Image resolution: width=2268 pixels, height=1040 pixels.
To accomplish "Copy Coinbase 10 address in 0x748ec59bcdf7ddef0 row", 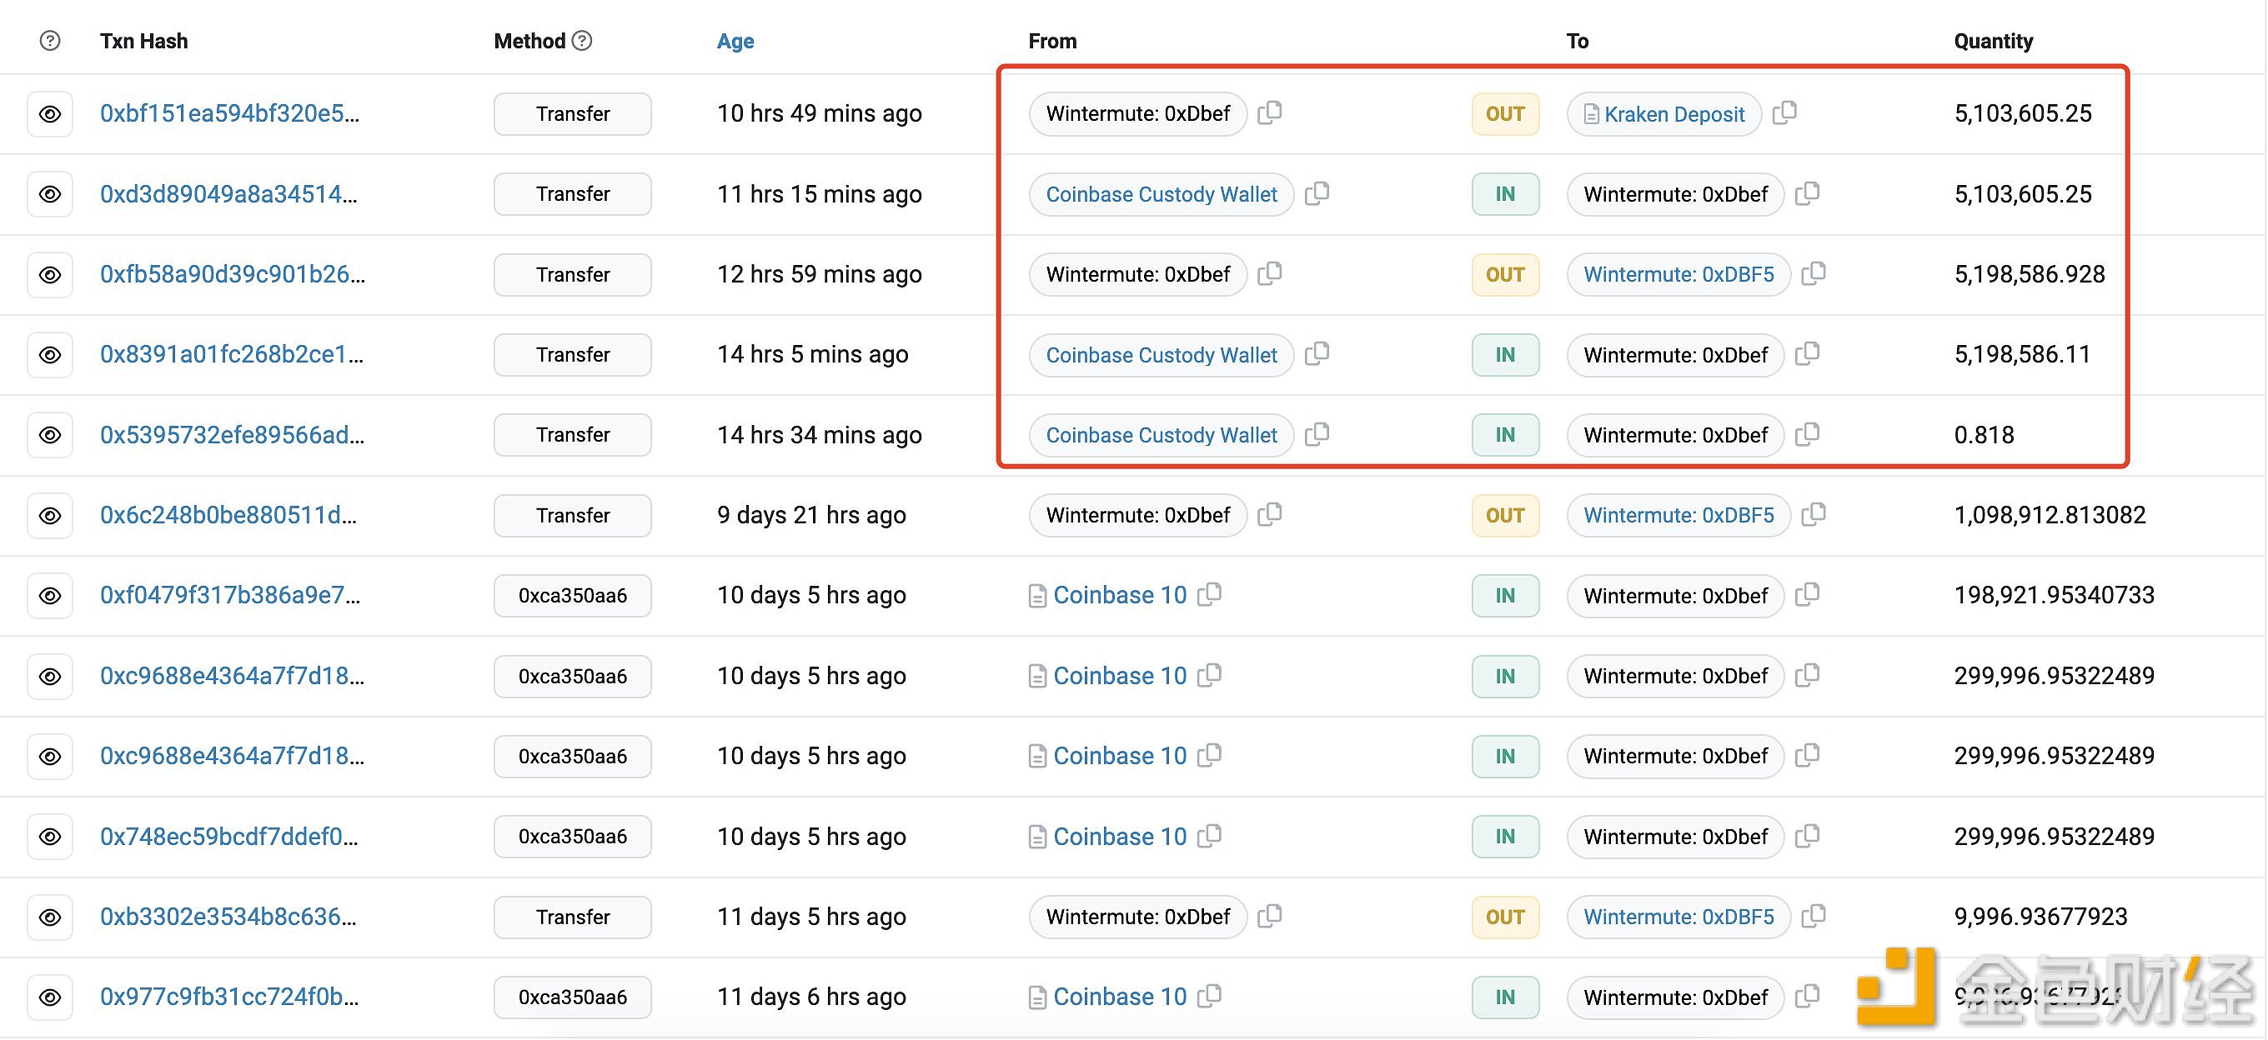I will (x=1210, y=836).
